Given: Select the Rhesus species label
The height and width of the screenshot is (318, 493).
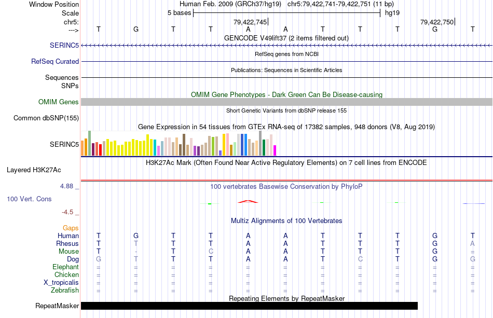Looking at the screenshot, I should pyautogui.click(x=67, y=243).
